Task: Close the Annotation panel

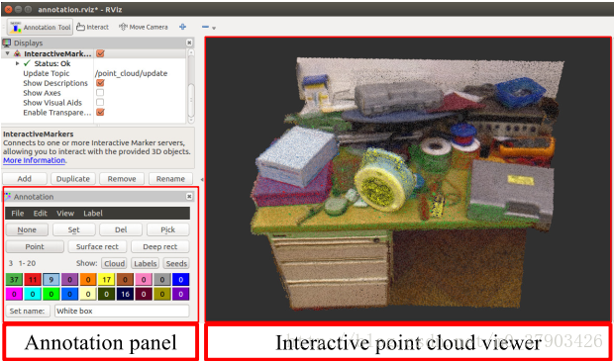Action: pos(189,197)
